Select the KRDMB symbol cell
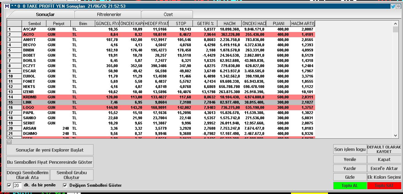The width and height of the screenshot is (403, 194). 34,97
